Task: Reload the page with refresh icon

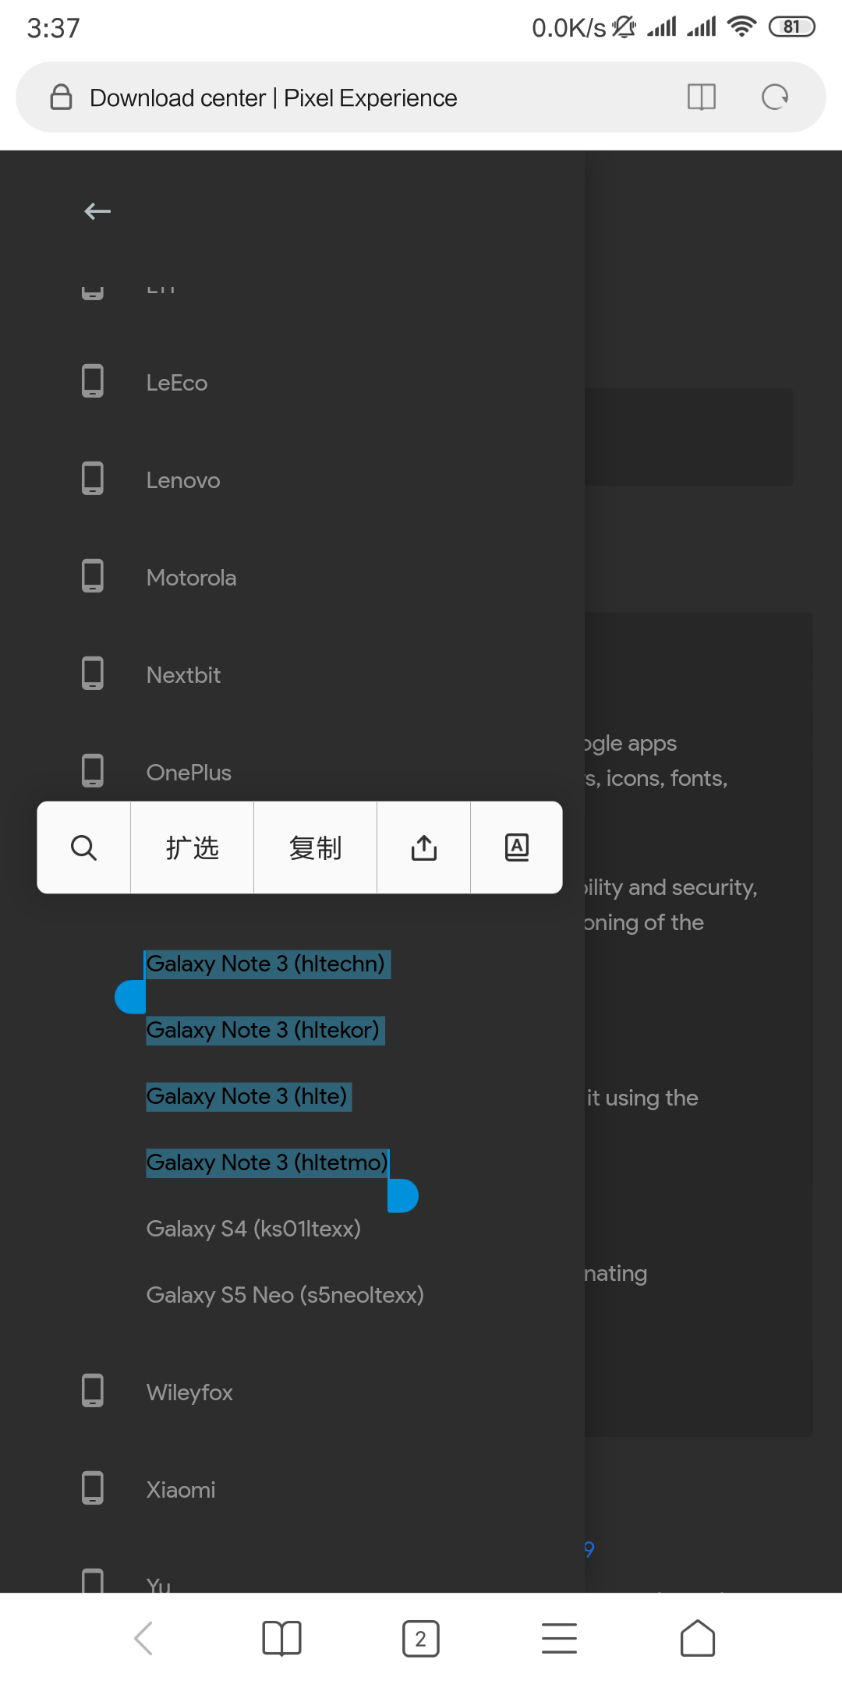Action: (775, 97)
